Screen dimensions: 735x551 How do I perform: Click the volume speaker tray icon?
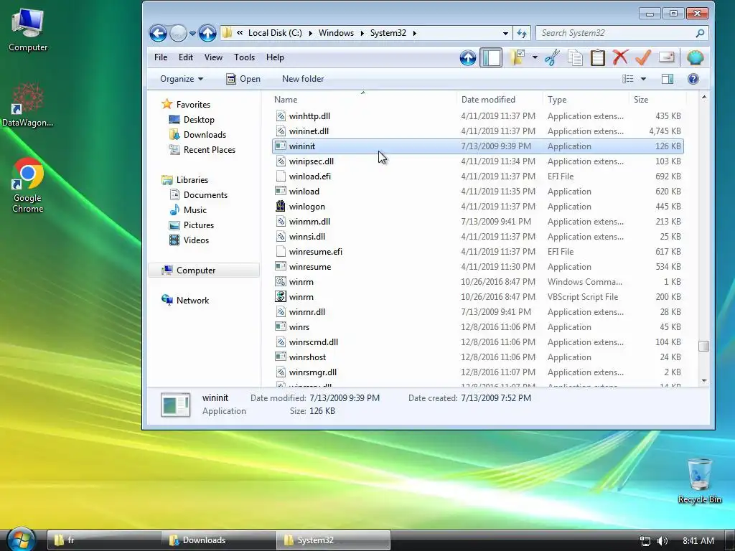pos(663,541)
